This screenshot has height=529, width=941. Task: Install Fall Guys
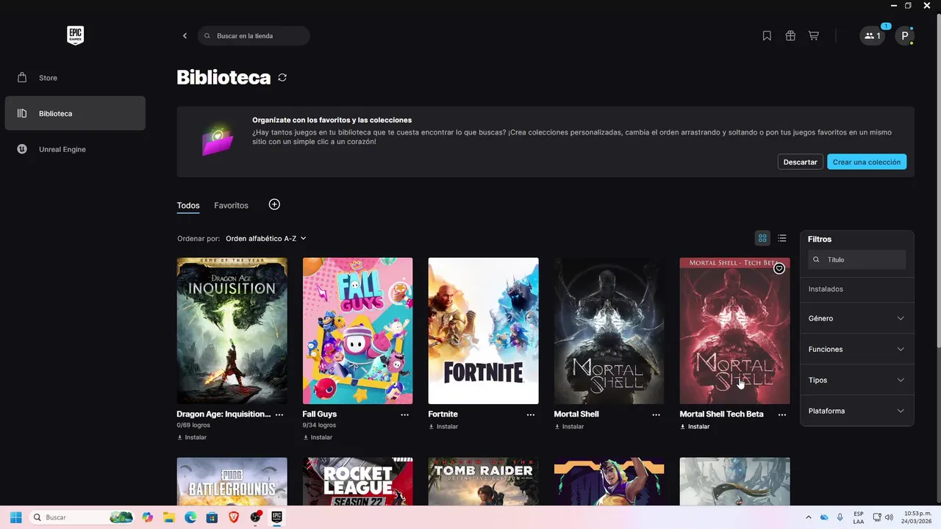(x=318, y=437)
